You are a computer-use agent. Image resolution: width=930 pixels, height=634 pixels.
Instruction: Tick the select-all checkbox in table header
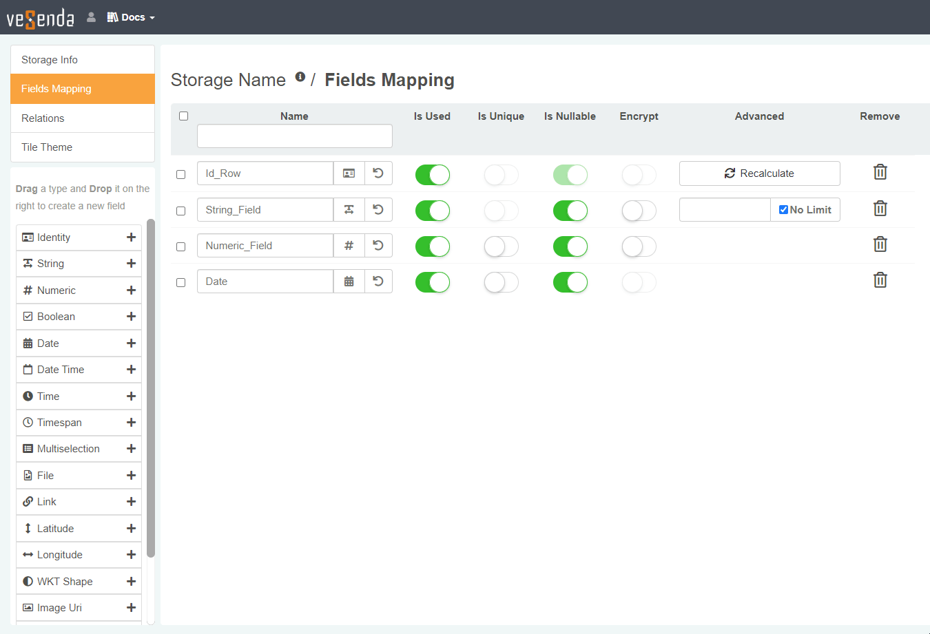183,116
